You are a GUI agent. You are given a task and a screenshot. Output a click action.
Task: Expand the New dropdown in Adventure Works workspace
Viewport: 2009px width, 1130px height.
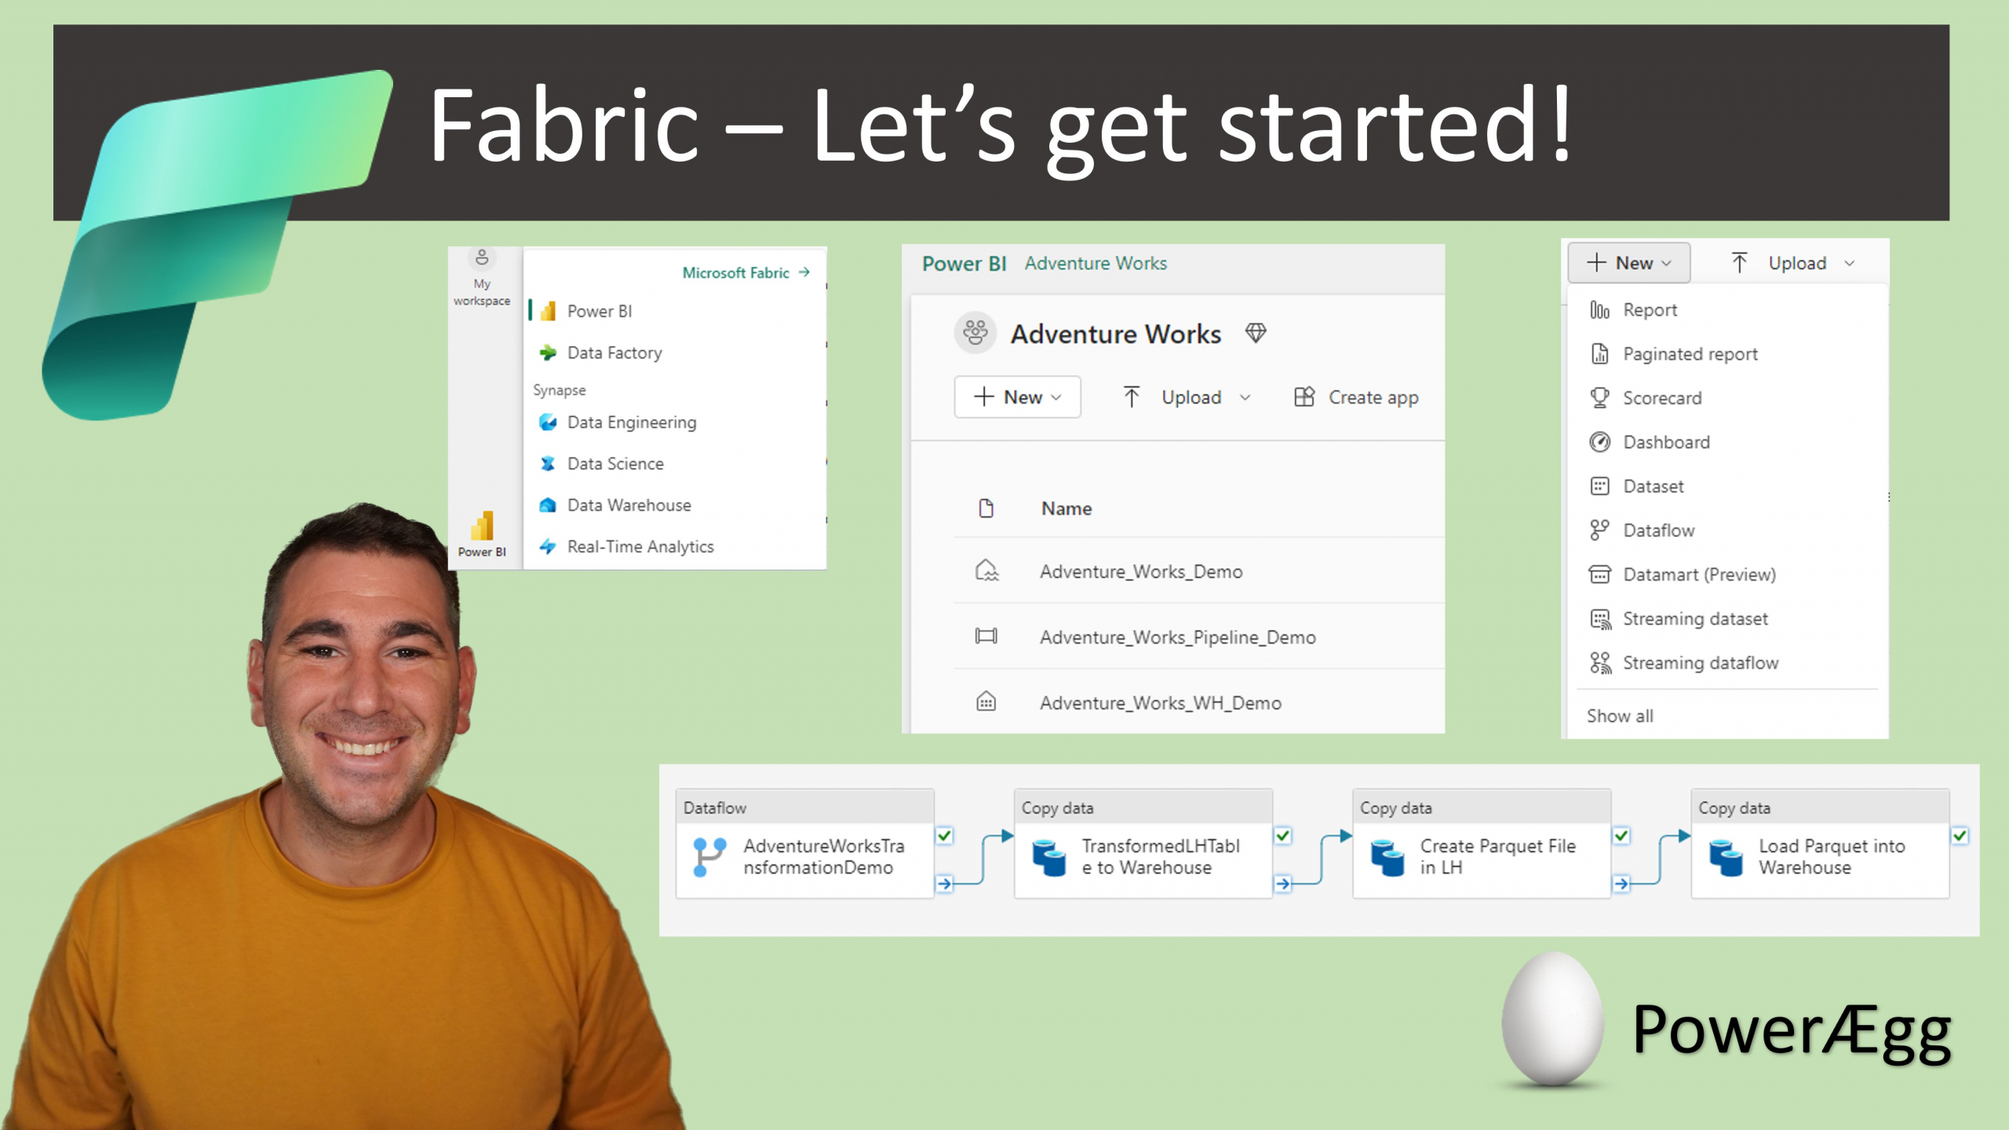(x=1017, y=397)
